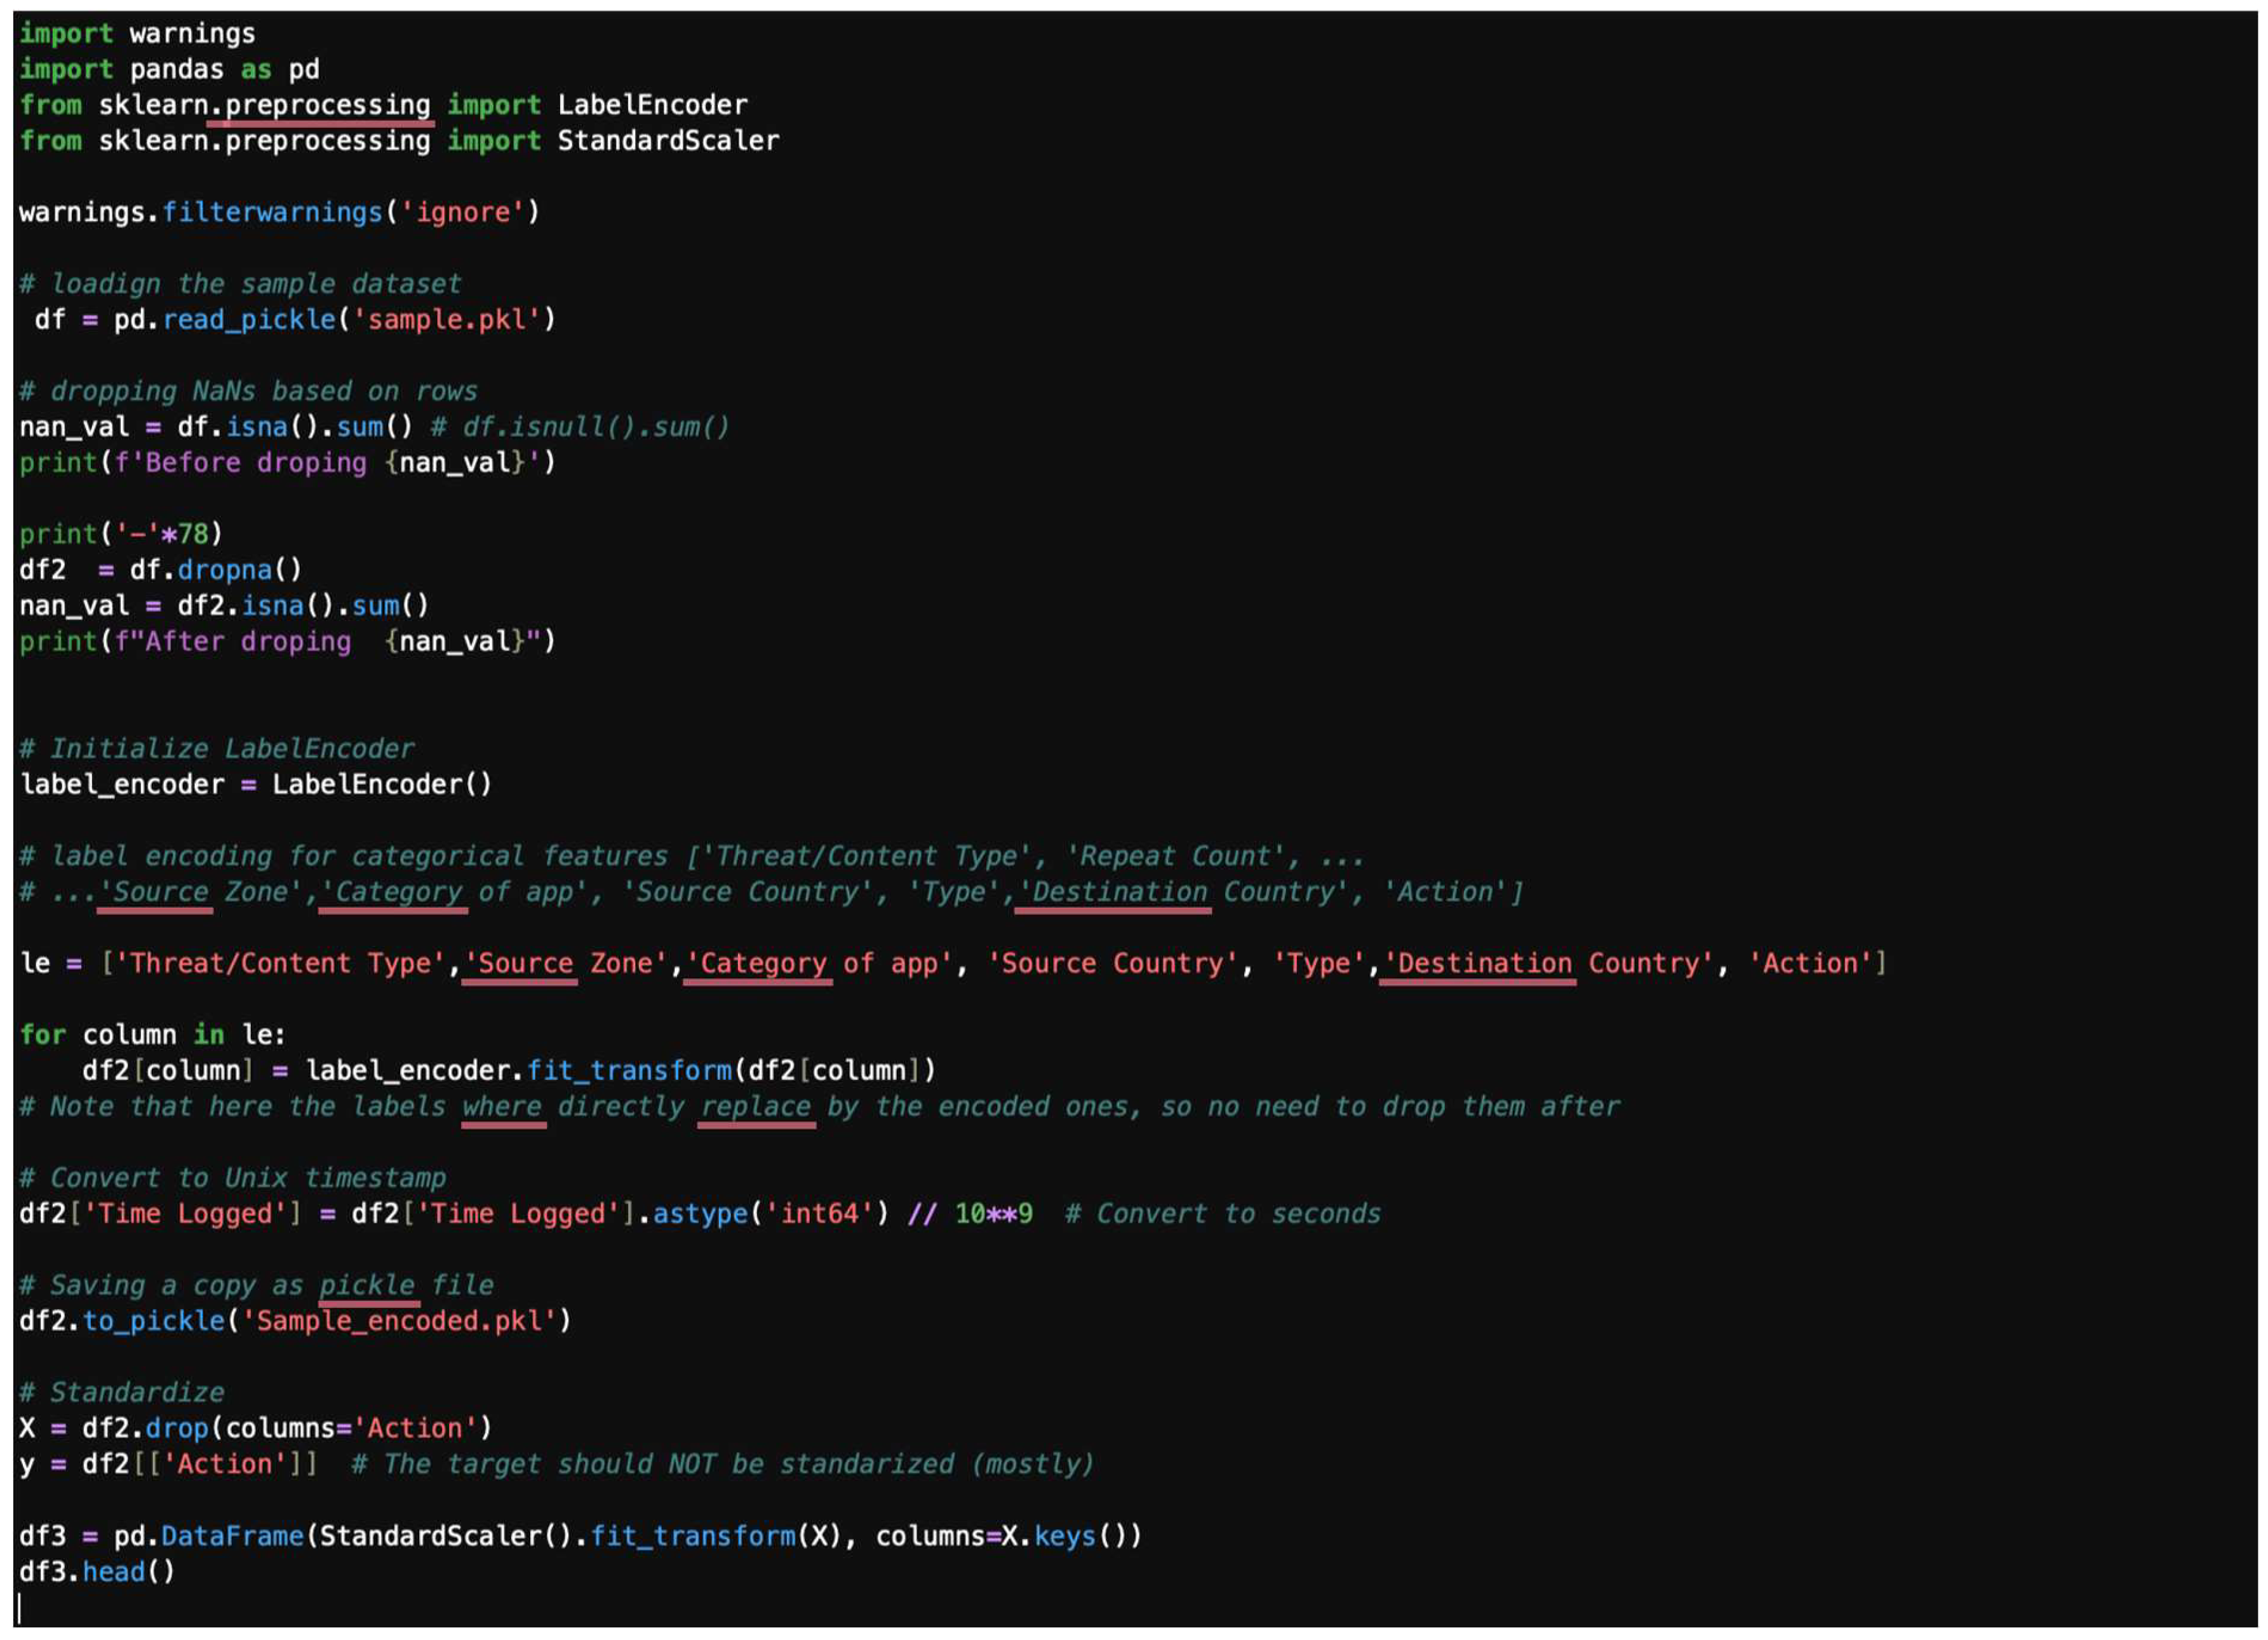Click the '# Standardize' comment
Screen dimensions: 2268x1640
(122, 1393)
